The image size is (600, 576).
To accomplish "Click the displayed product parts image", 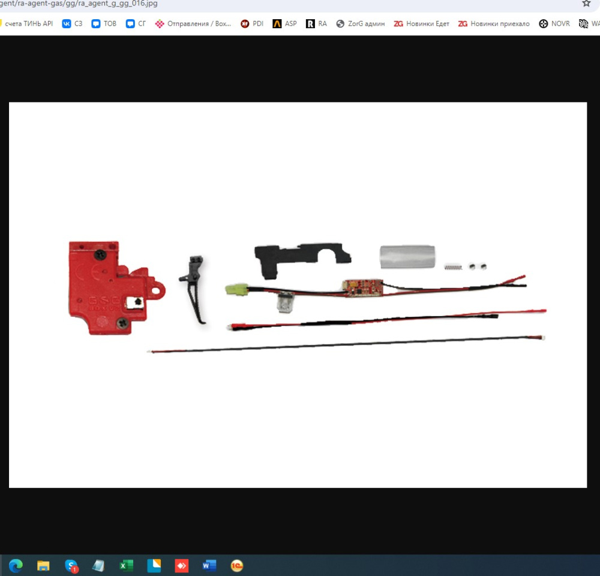I will (x=298, y=295).
